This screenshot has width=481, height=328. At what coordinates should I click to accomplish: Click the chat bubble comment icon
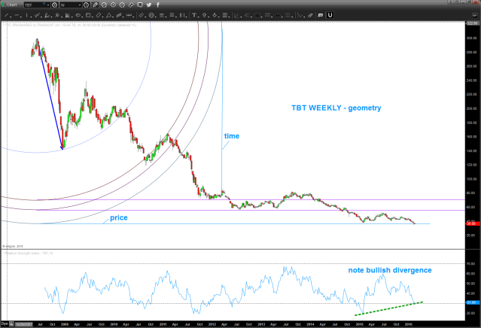point(139,5)
